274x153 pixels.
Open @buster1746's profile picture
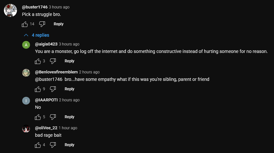point(10,10)
